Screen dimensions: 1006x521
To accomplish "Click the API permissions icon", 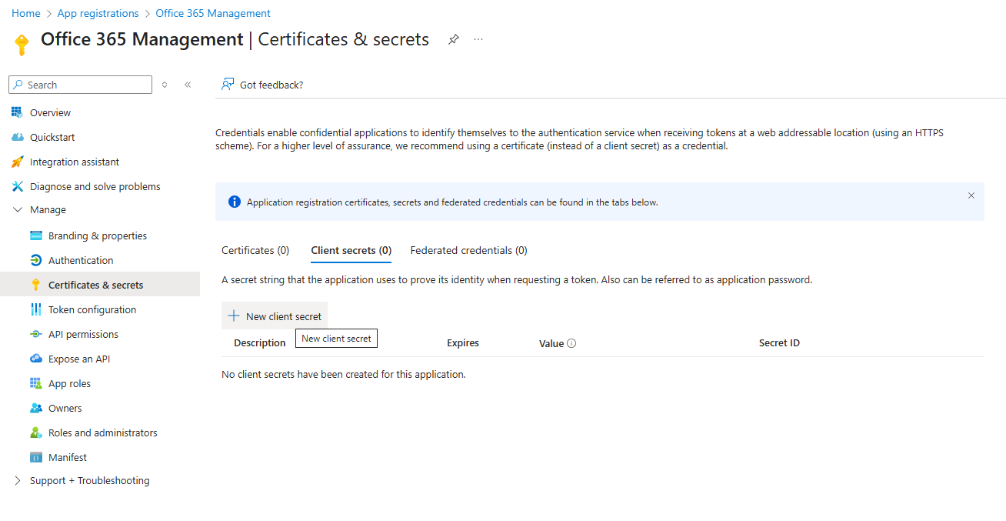I will point(35,334).
